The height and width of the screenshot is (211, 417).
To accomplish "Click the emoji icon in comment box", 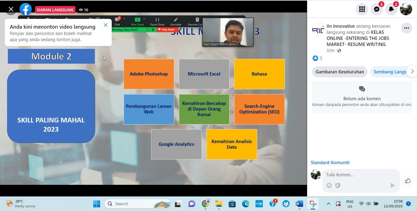I will coord(329,185).
